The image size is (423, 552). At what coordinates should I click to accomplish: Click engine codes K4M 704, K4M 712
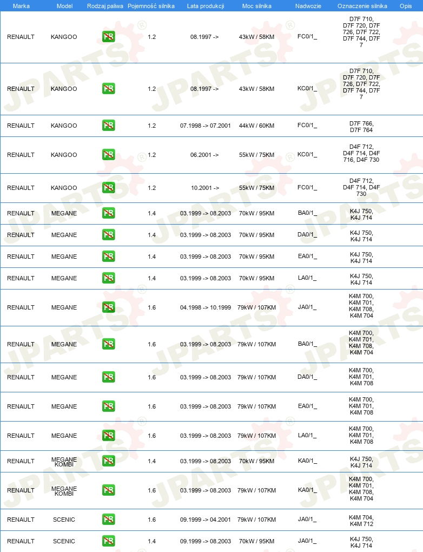(361, 521)
